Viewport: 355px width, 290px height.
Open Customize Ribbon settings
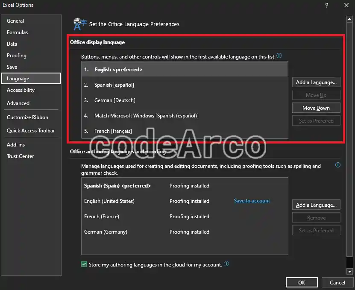[x=31, y=117]
